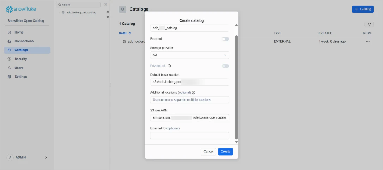Click the TYPE column header
Image resolution: width=383 pixels, height=170 pixels.
point(278,33)
